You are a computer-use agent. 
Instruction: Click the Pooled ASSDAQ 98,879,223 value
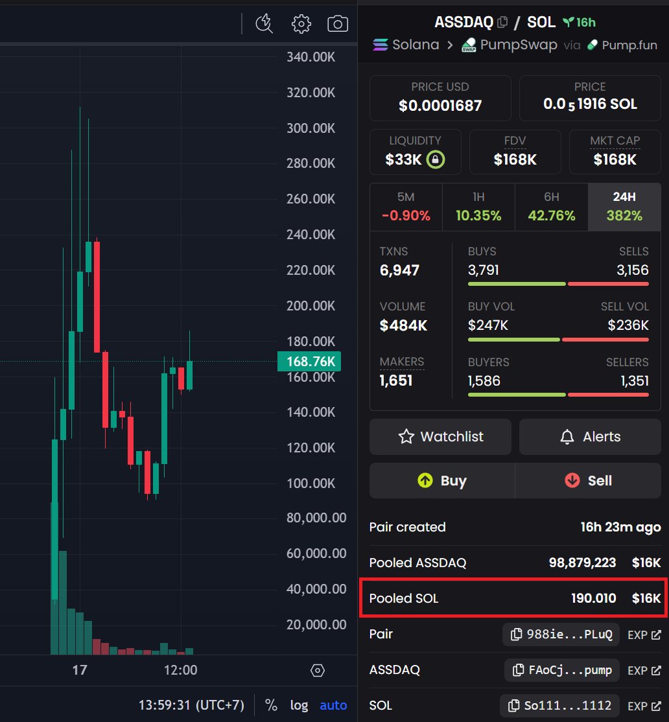582,563
